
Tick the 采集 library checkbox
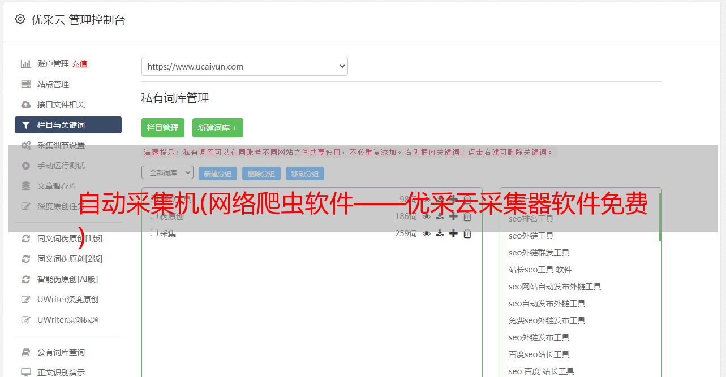[x=154, y=233]
